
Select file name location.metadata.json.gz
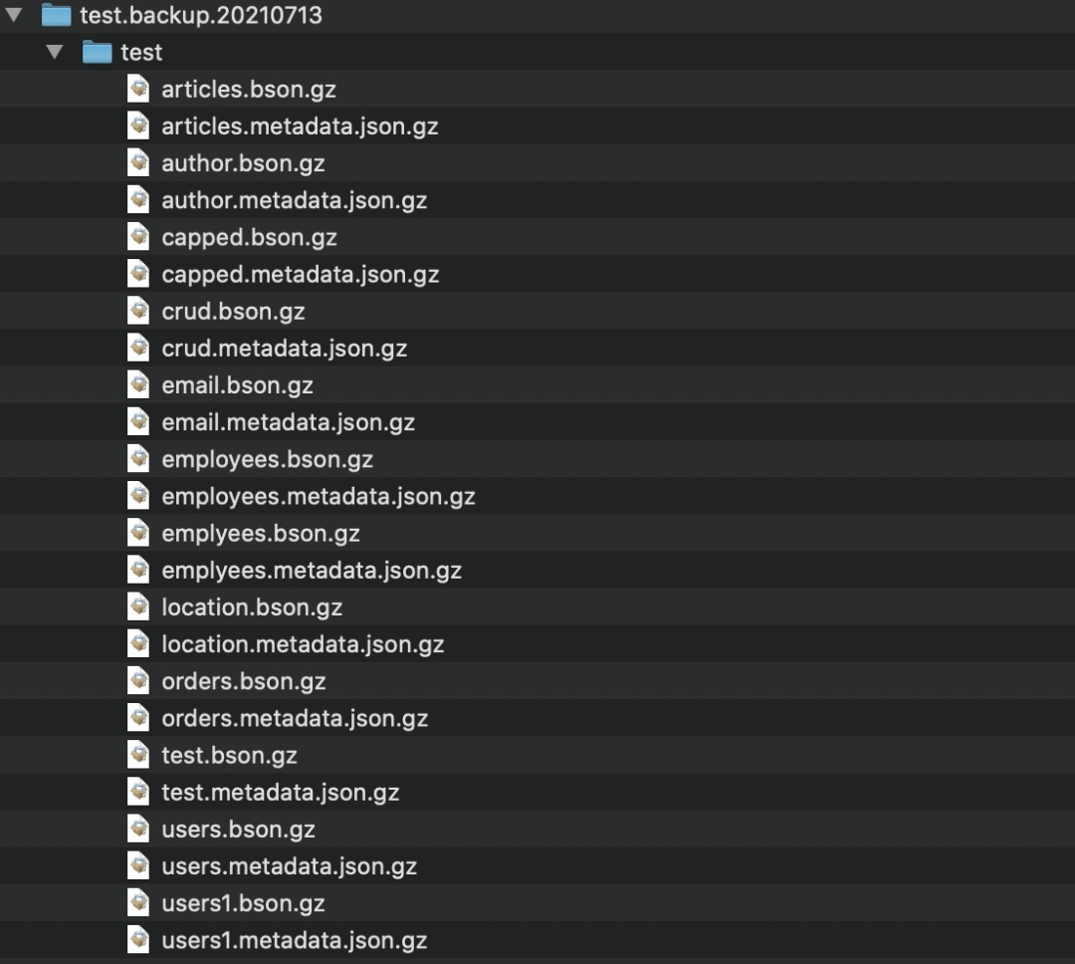(x=303, y=645)
